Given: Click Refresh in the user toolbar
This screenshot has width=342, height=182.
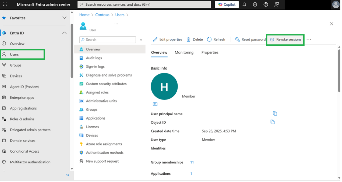Looking at the screenshot, I should [216, 39].
